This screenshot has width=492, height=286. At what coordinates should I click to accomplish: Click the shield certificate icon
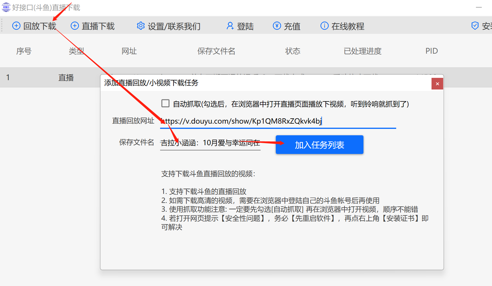pos(475,26)
